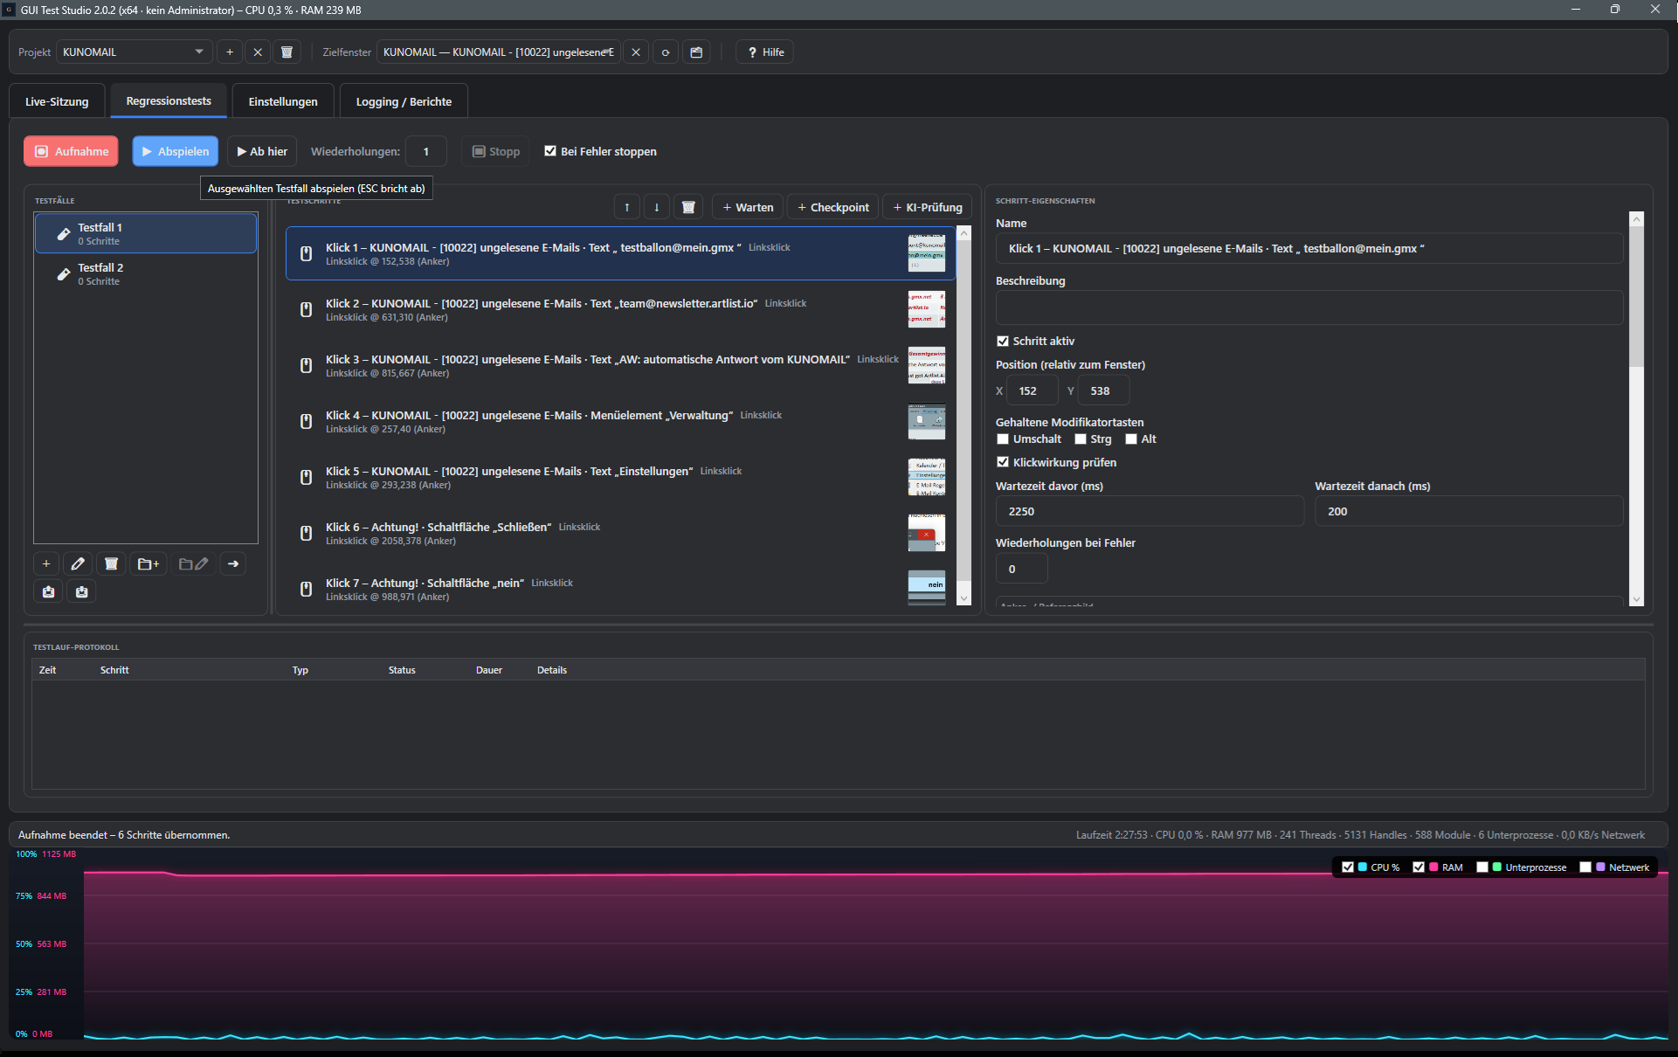
Task: Click the Wartezeit davor field showing 2250
Action: [x=1150, y=511]
